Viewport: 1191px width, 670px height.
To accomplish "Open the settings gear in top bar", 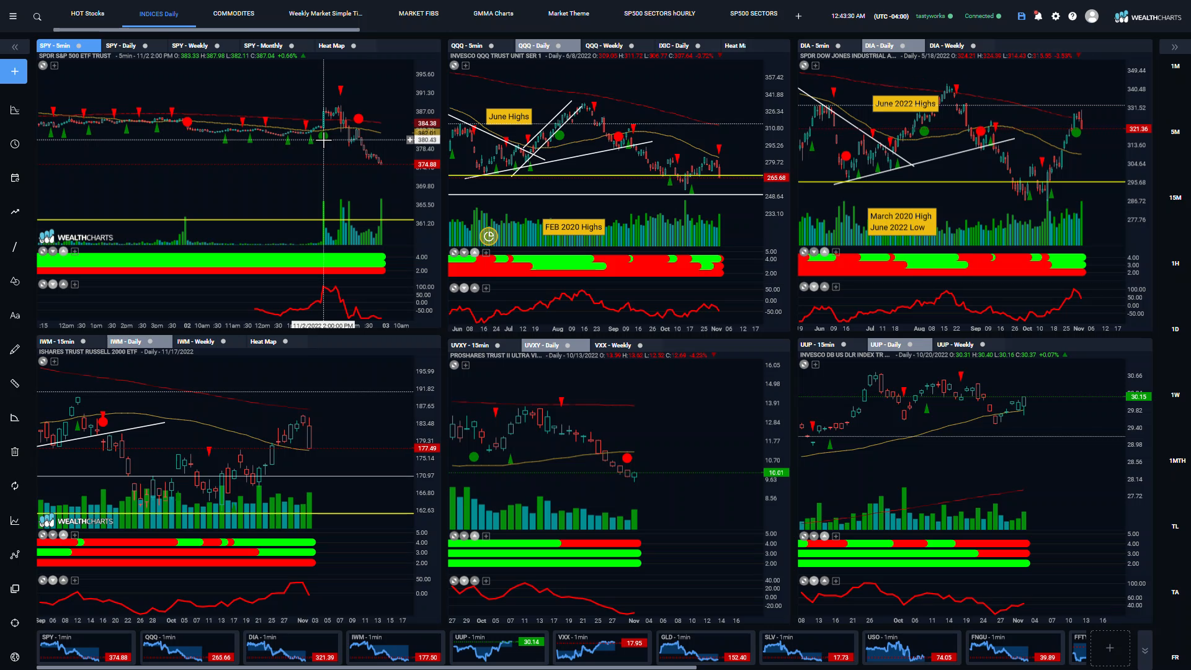I will point(1056,16).
